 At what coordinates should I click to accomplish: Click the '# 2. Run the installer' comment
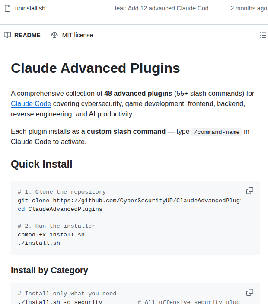coord(57,226)
